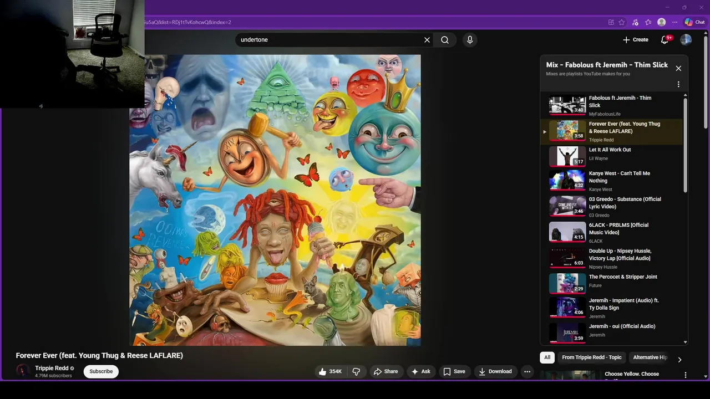Open the Ask AI button
710x399 pixels.
click(x=420, y=371)
